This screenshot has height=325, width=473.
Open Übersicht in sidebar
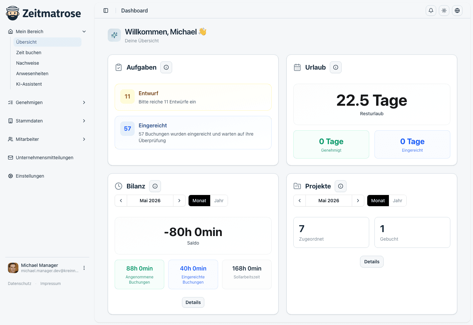[x=47, y=42]
